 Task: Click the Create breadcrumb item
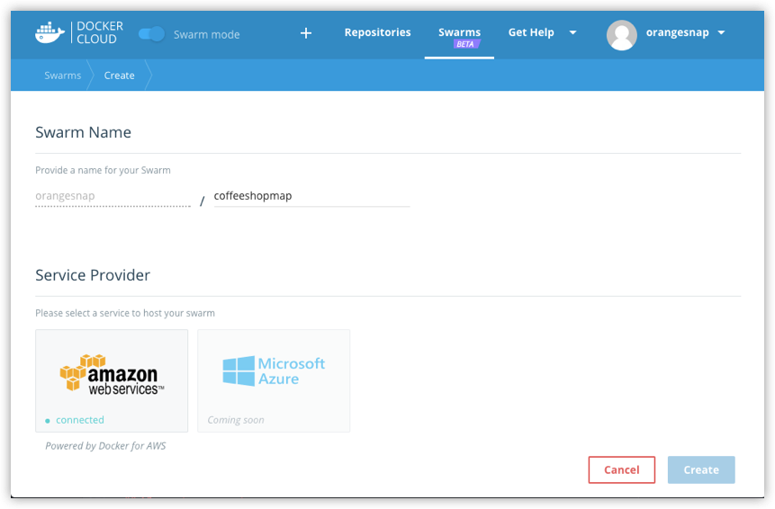[119, 76]
